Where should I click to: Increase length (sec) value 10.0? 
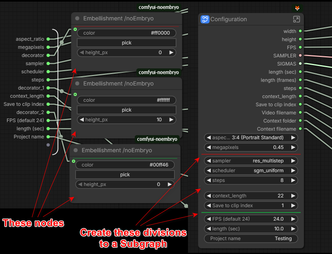pyautogui.click(x=293, y=229)
